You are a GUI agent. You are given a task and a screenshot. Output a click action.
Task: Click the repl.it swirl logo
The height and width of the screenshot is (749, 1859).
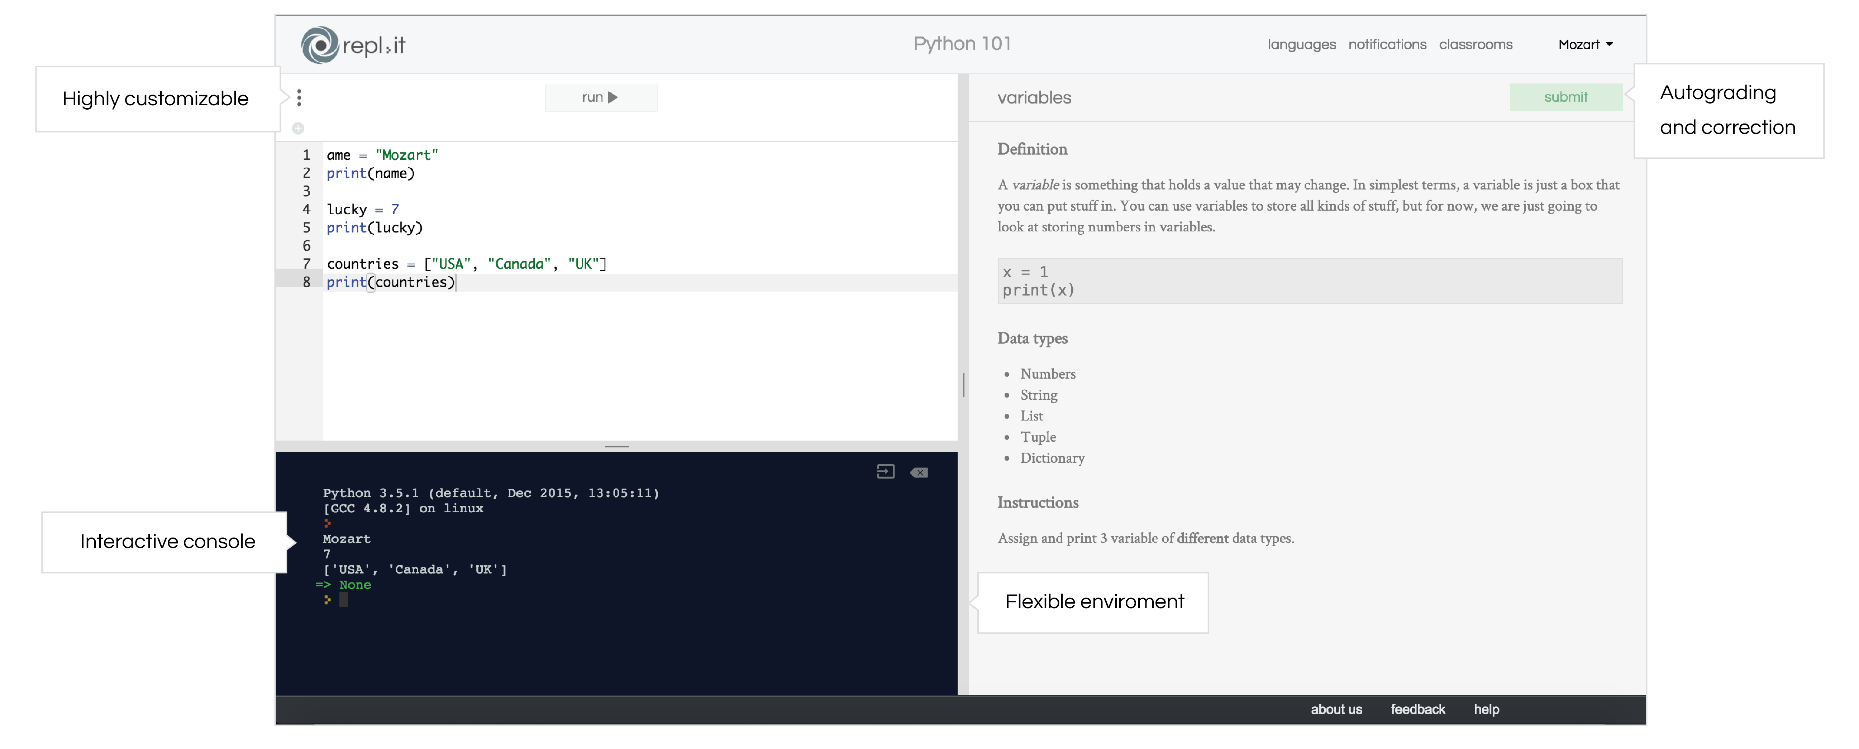pyautogui.click(x=320, y=45)
